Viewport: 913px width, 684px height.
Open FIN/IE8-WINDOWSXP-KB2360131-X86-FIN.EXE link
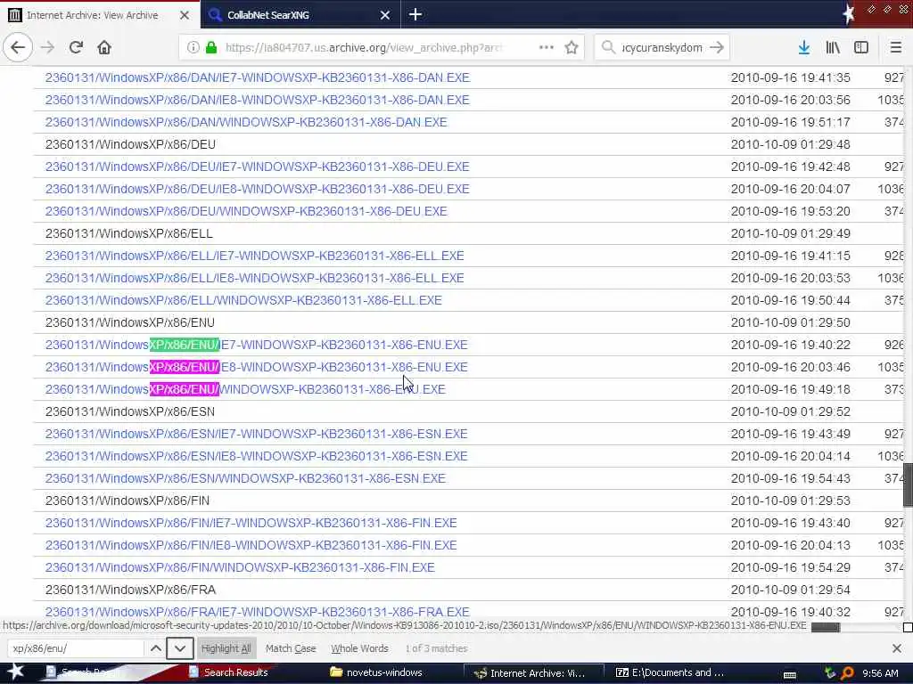(x=251, y=545)
